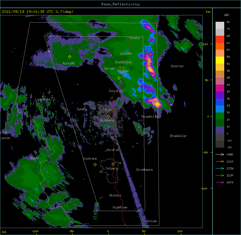The width and height of the screenshot is (241, 235).
Task: Click the cyan 27ZW arrow legend icon
Action: [x=220, y=168]
